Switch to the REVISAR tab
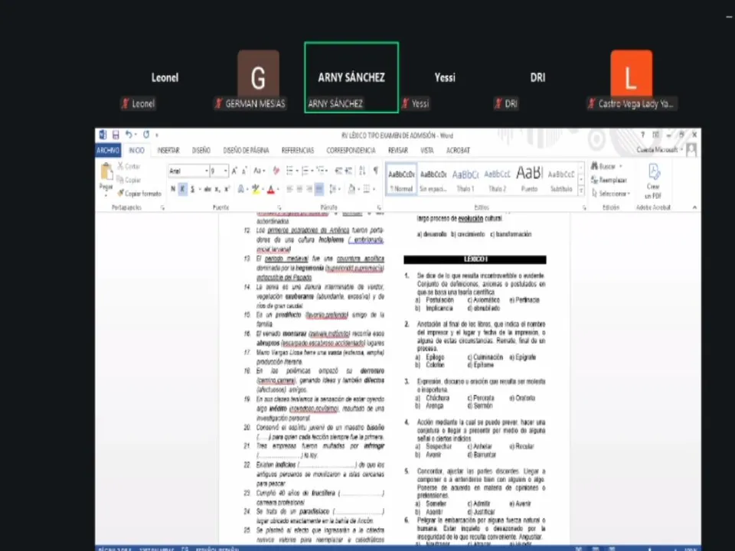Screen dimensions: 735x551 [x=398, y=150]
